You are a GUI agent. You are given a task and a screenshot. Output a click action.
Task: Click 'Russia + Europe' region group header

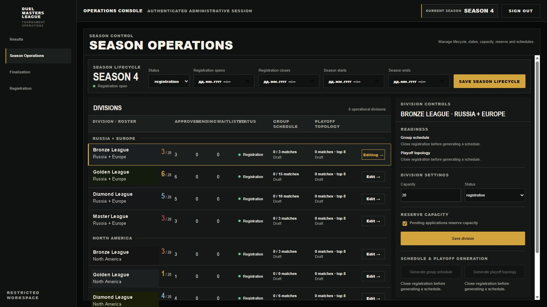pyautogui.click(x=114, y=138)
